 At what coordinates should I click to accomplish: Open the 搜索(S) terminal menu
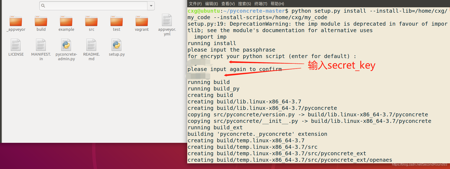tap(244, 4)
